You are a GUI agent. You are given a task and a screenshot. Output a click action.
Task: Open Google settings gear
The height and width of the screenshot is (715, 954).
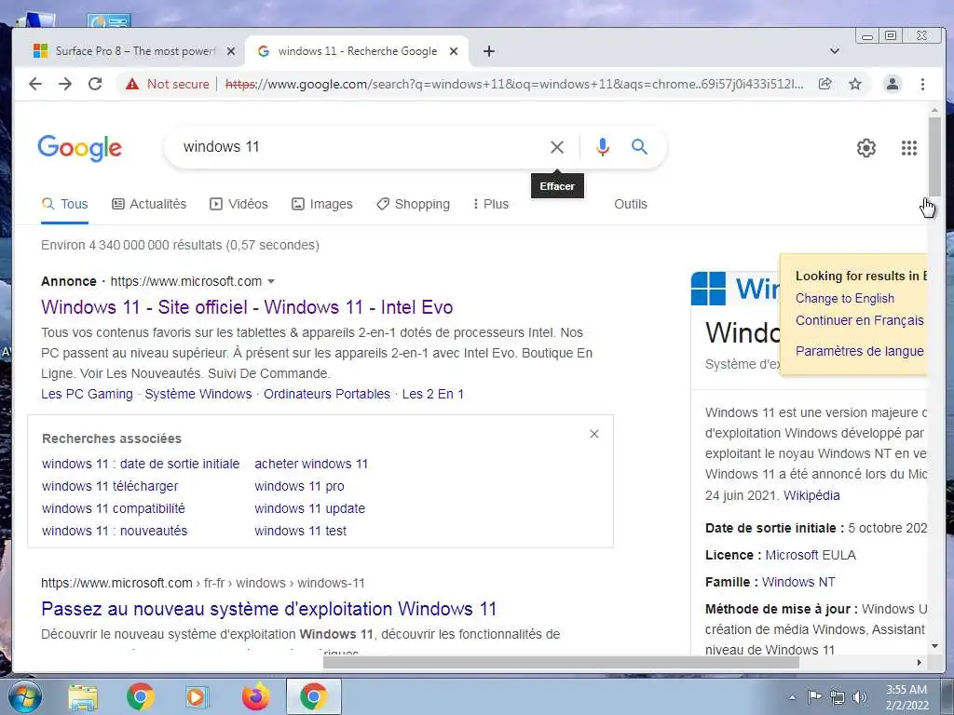[865, 148]
